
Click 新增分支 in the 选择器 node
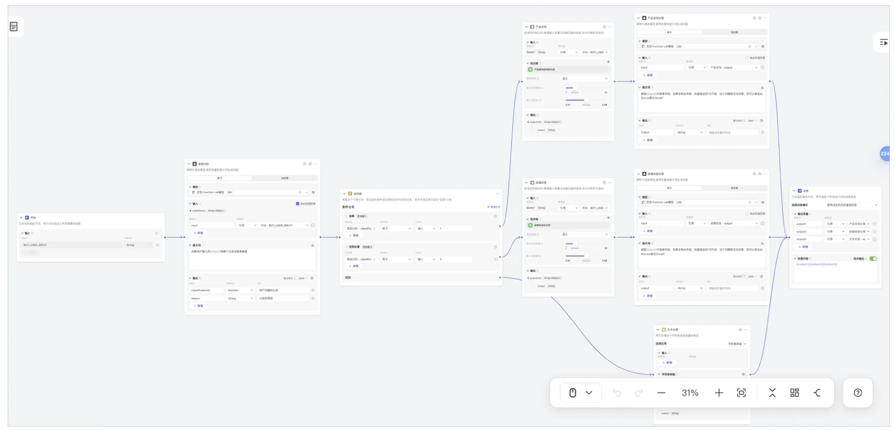point(493,207)
